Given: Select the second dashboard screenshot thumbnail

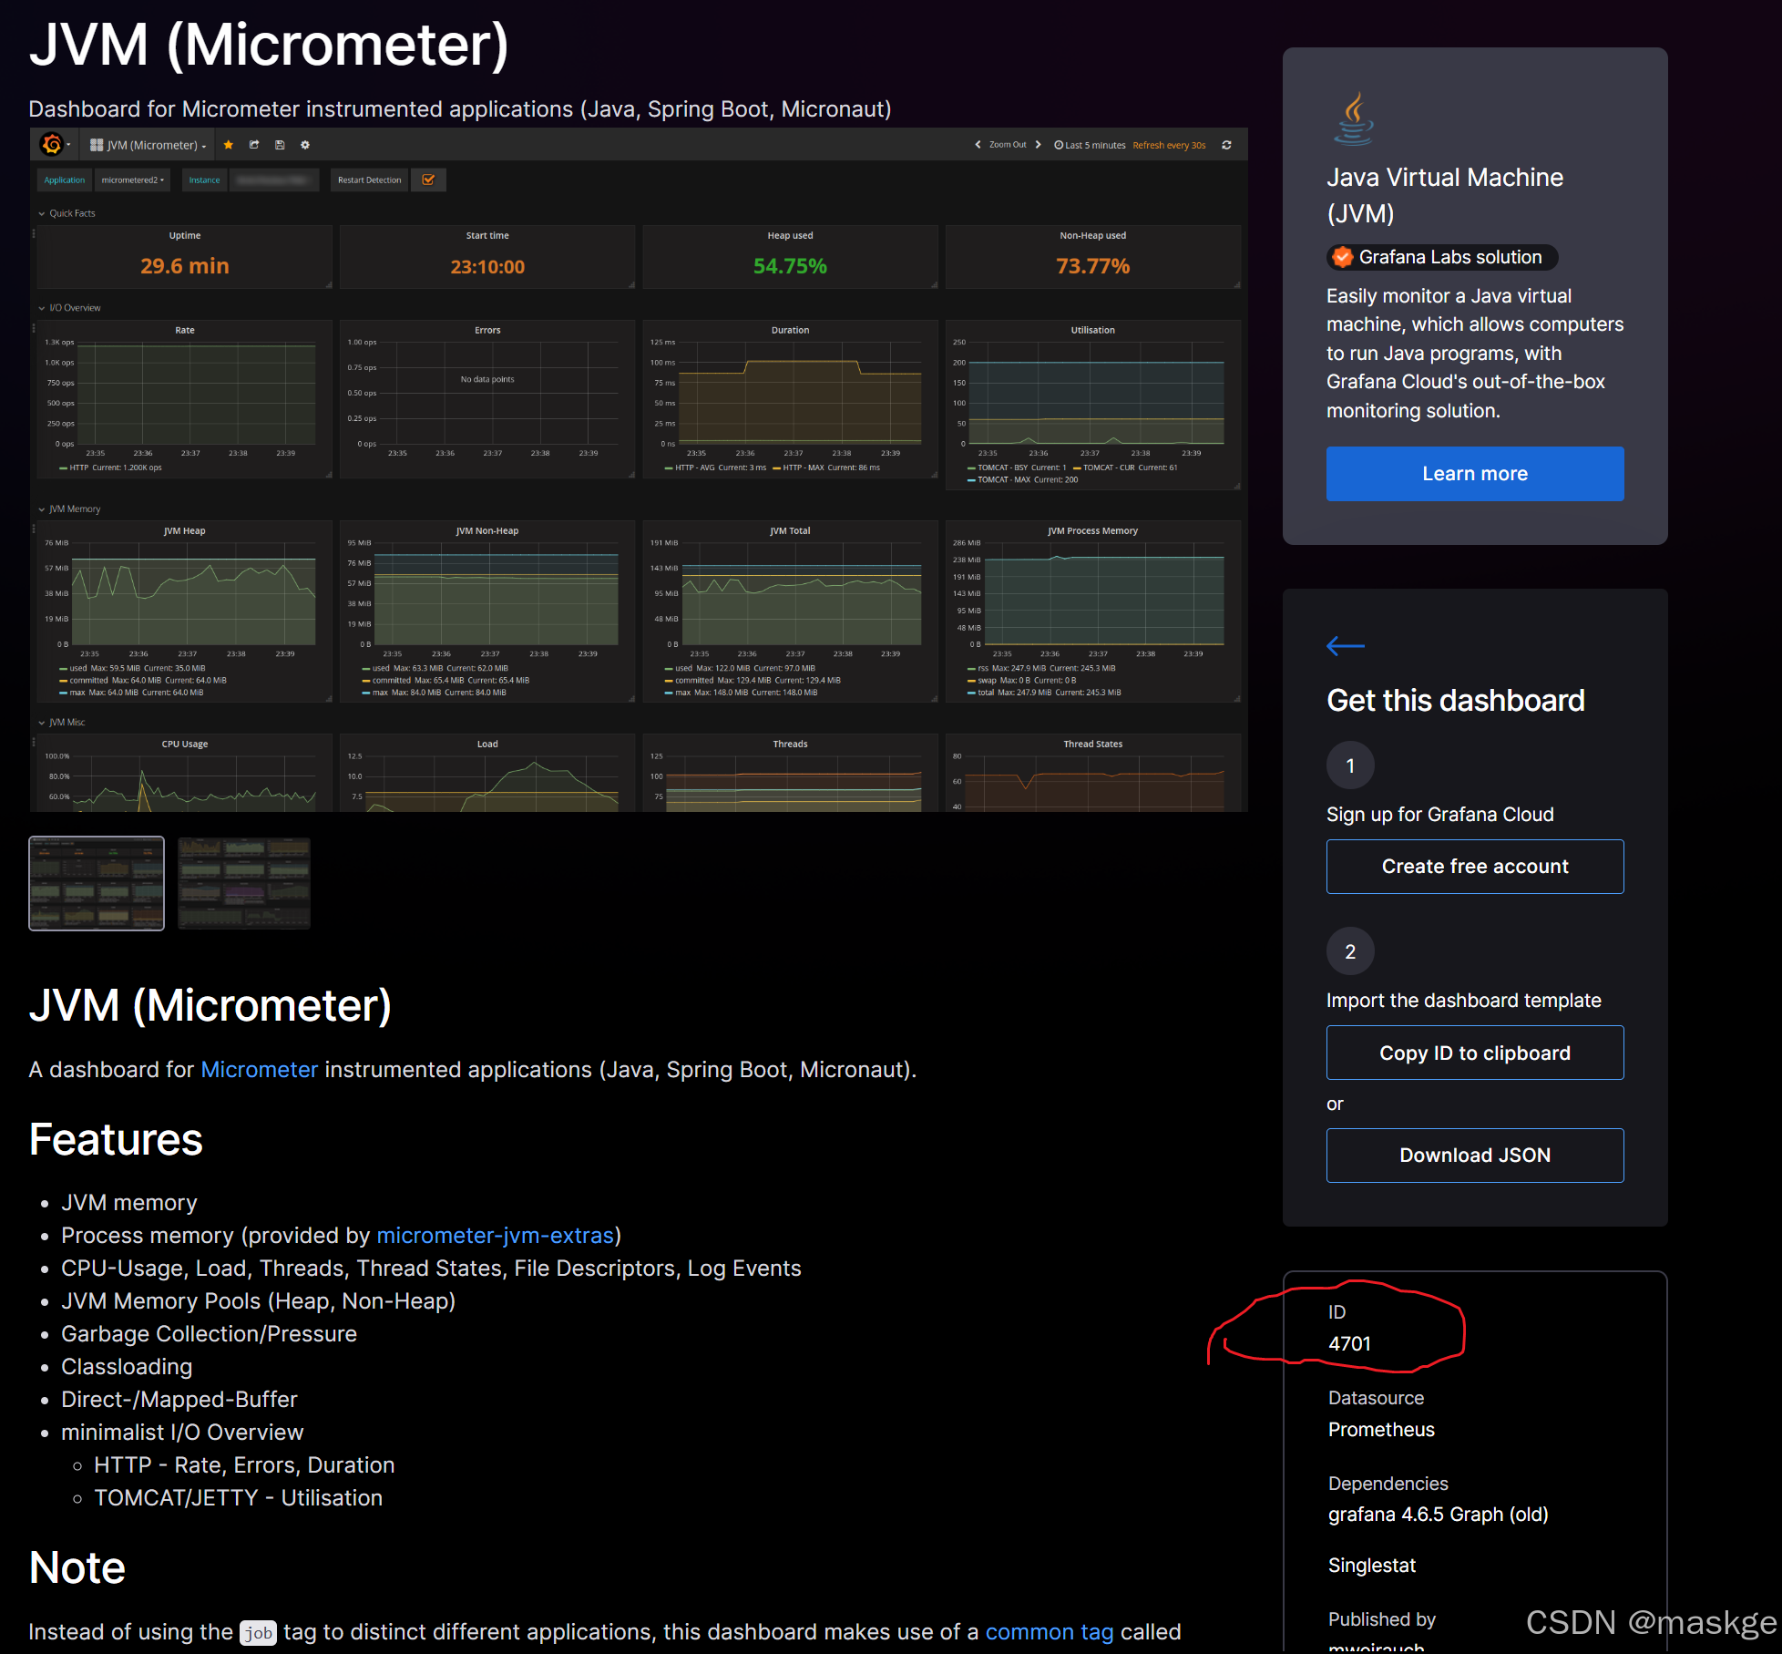Looking at the screenshot, I should [244, 883].
